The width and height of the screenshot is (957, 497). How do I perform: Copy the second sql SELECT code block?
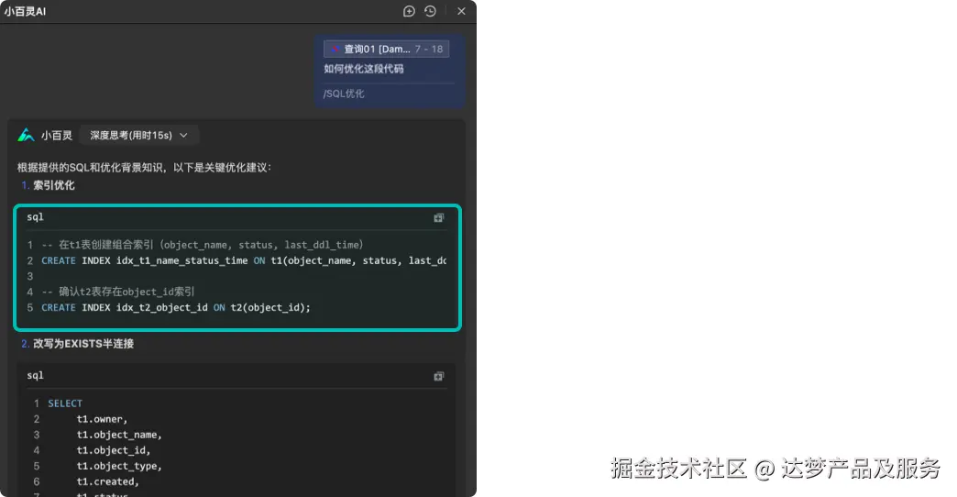(x=438, y=377)
